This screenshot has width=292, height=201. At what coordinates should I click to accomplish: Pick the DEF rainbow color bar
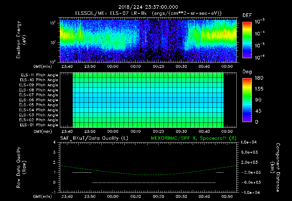(x=247, y=40)
